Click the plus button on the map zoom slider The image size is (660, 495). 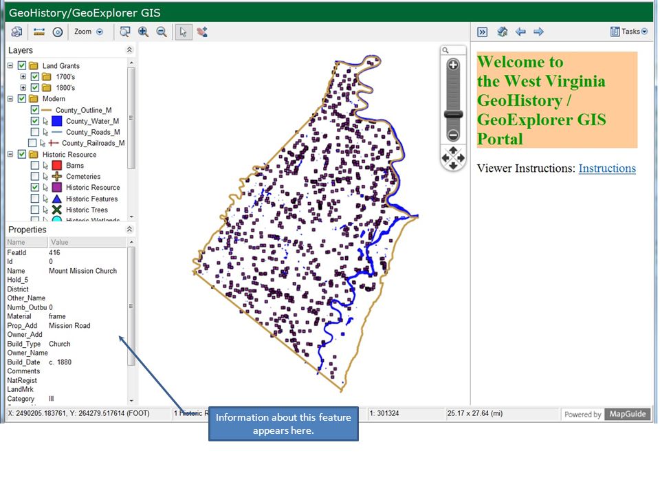(x=453, y=65)
